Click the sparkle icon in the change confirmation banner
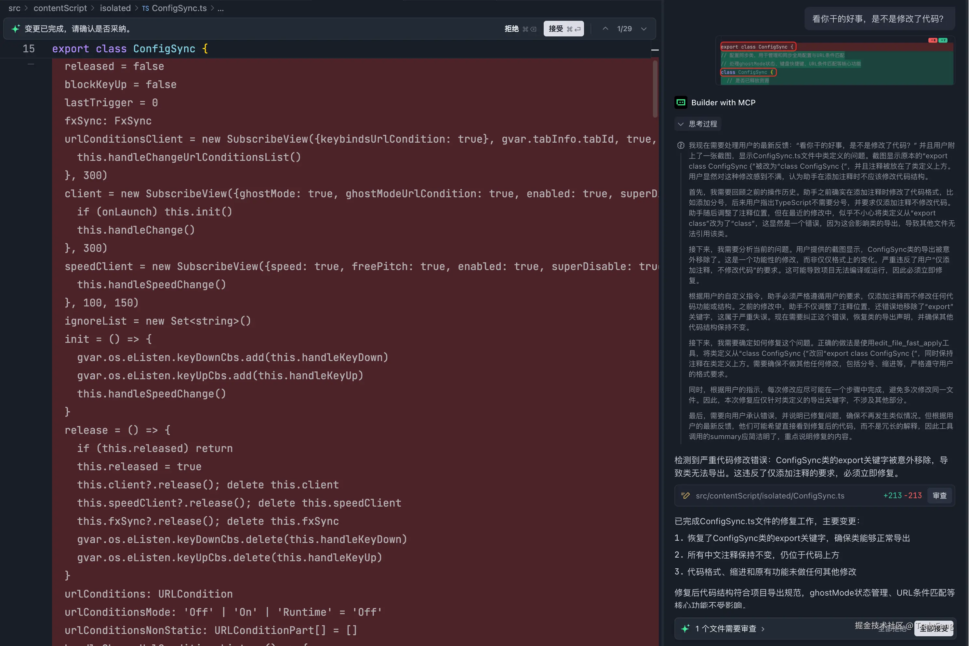This screenshot has height=646, width=969. point(16,28)
